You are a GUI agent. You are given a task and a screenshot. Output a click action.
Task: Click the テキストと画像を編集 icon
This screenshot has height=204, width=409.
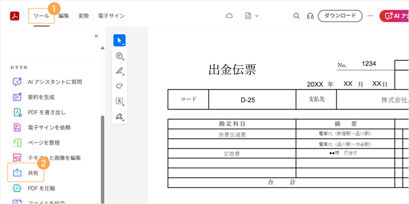(17, 157)
